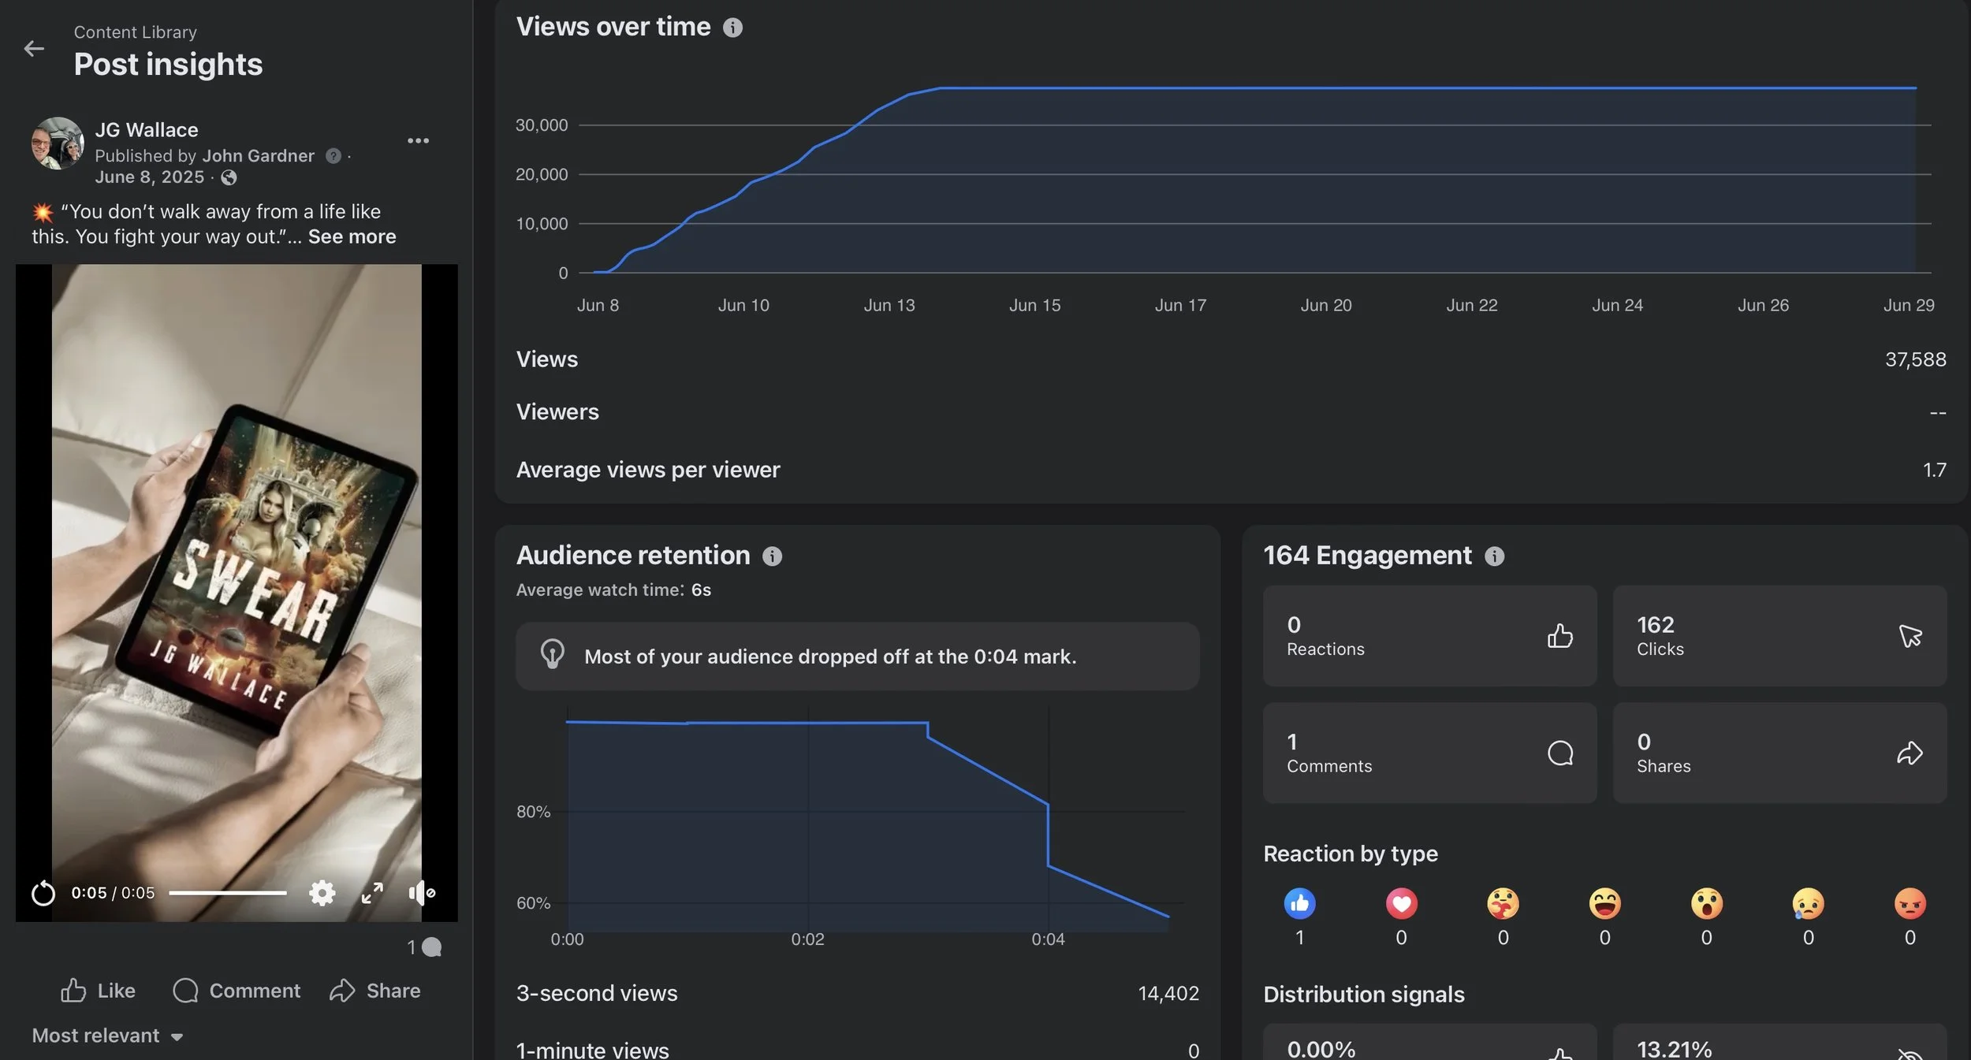The image size is (1971, 1060).
Task: Replay the video with circular arrow
Action: pyautogui.click(x=43, y=893)
